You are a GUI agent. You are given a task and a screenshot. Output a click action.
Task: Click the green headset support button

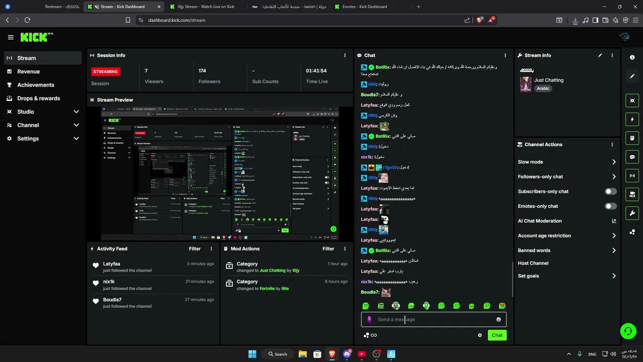click(x=628, y=331)
